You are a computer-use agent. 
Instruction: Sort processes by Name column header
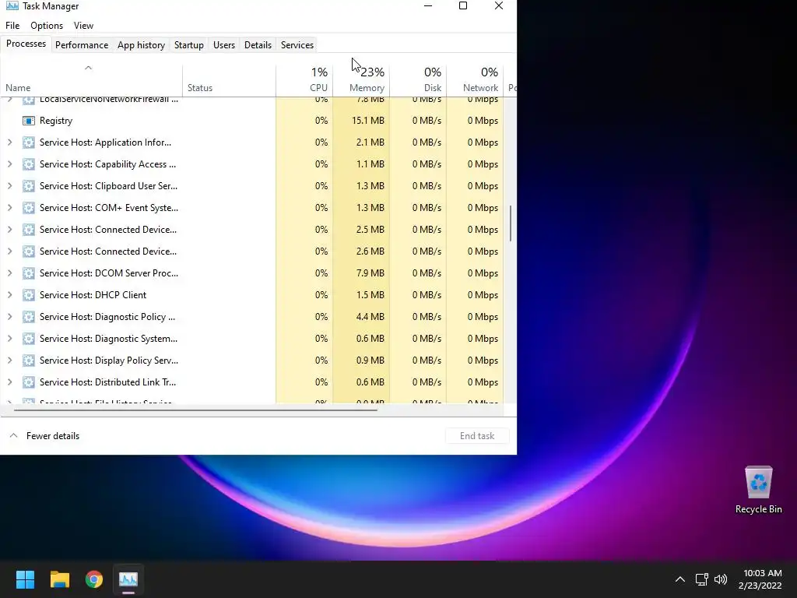tap(92, 80)
